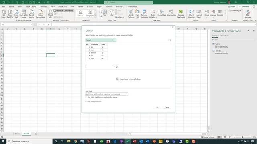Switch to the Power Pivot ribbon tab
Image resolution: width=257 pixels, height=144 pixels.
(132, 6)
